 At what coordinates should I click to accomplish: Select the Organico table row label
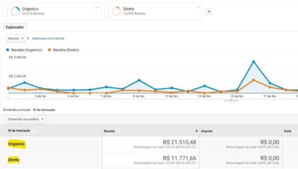click(17, 144)
